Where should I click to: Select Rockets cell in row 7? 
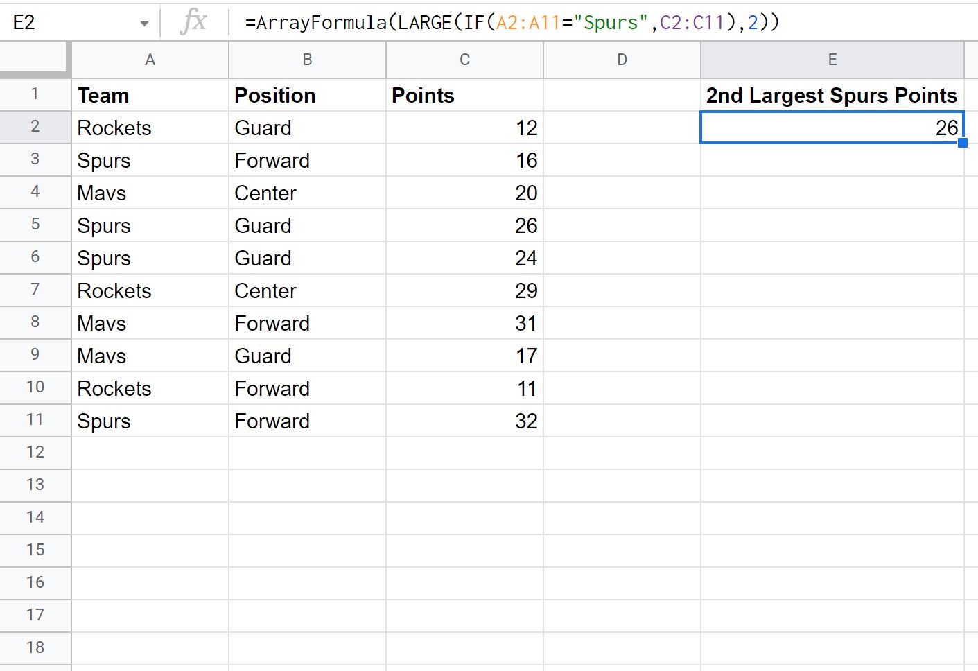[x=150, y=290]
